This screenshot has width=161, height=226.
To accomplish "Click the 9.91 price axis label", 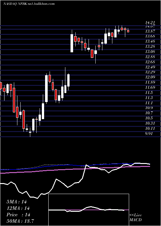I will [x=149, y=133].
